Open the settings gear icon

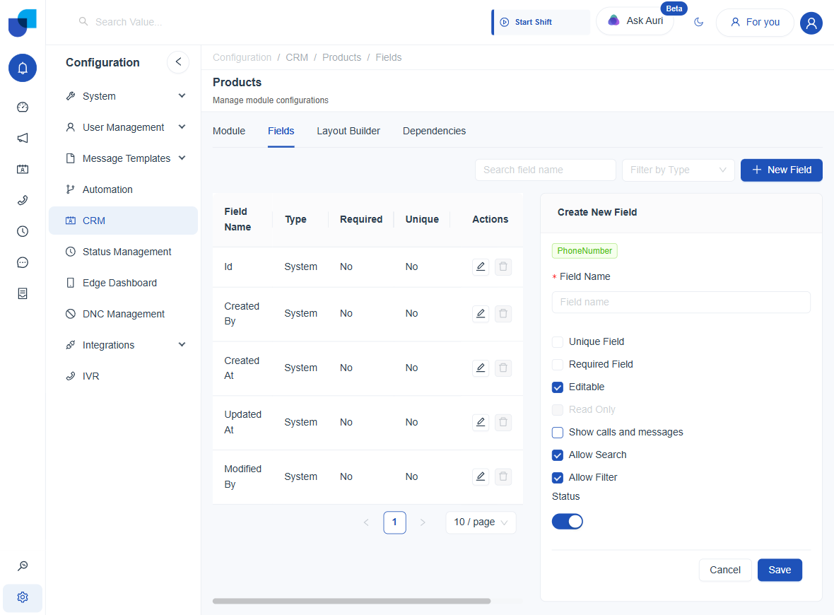click(x=23, y=597)
